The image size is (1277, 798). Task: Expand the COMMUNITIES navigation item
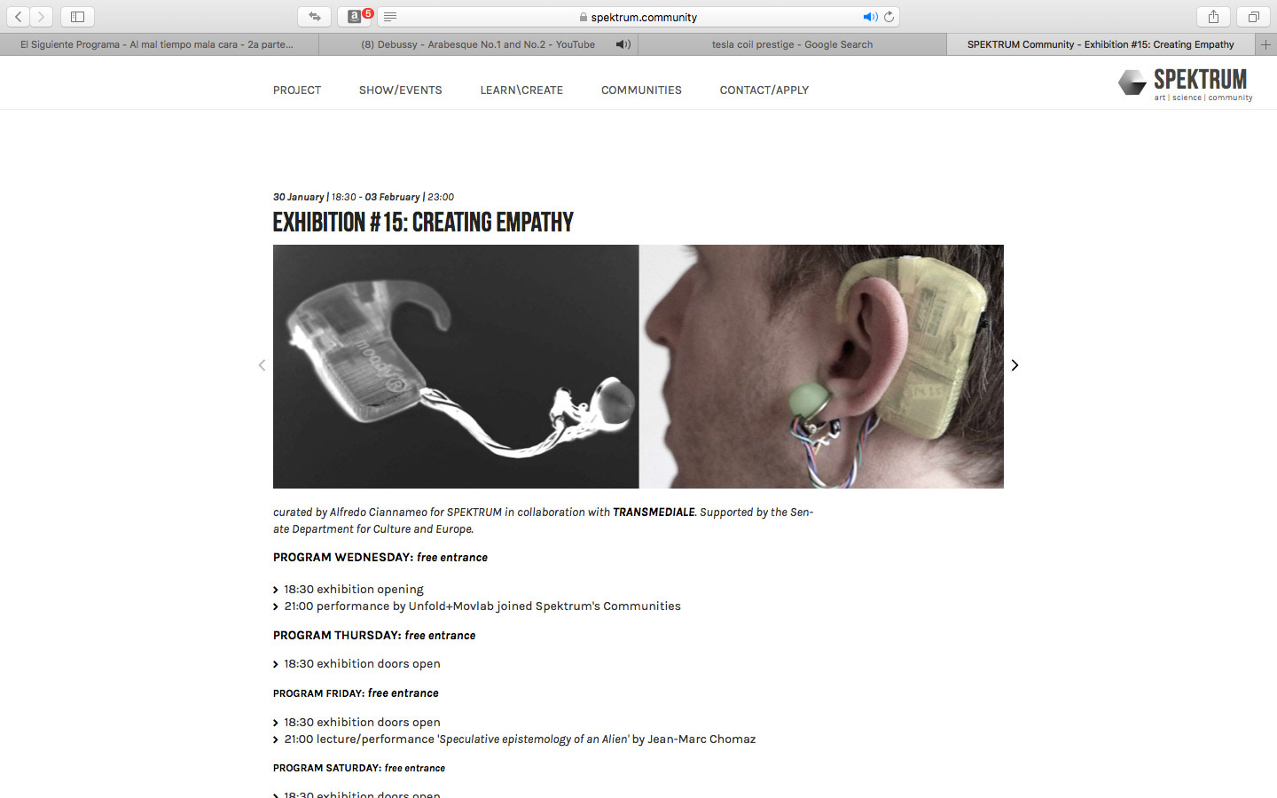[641, 90]
